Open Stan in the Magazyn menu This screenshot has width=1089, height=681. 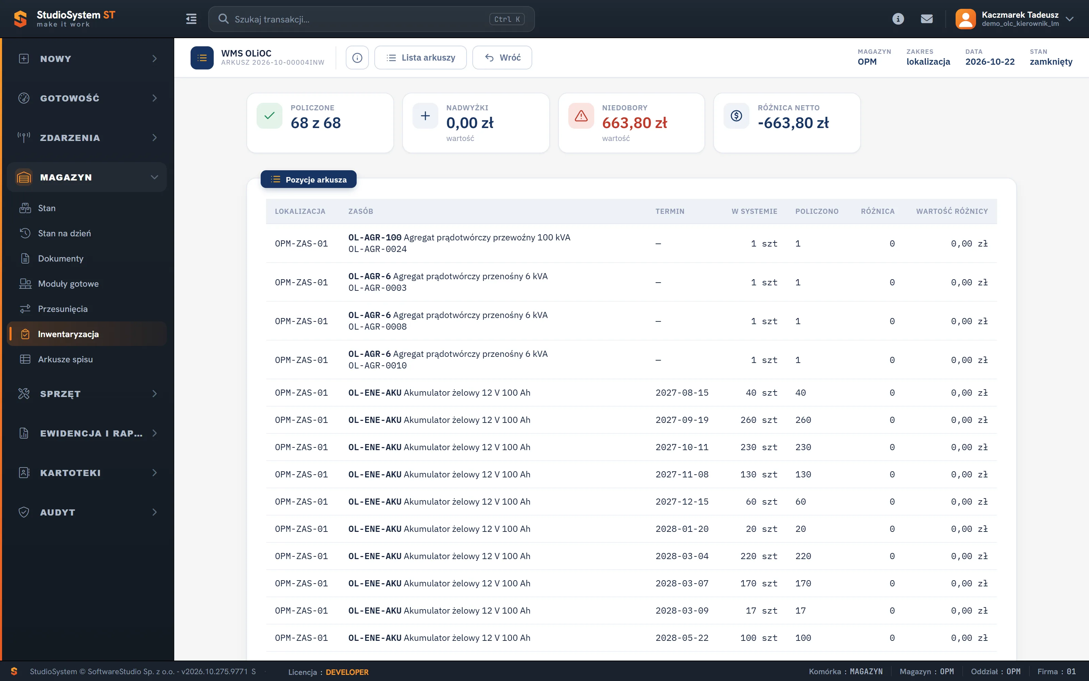(87, 208)
